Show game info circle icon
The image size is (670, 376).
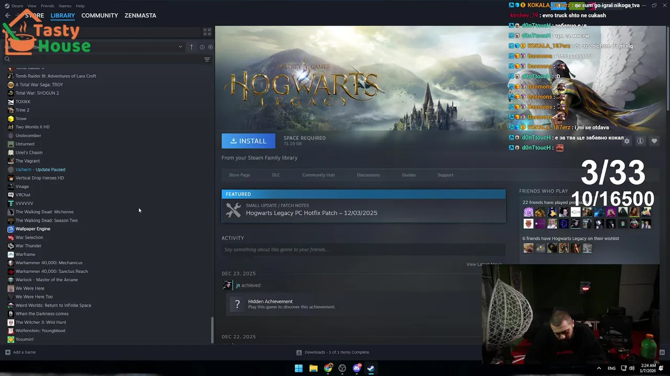[640, 141]
